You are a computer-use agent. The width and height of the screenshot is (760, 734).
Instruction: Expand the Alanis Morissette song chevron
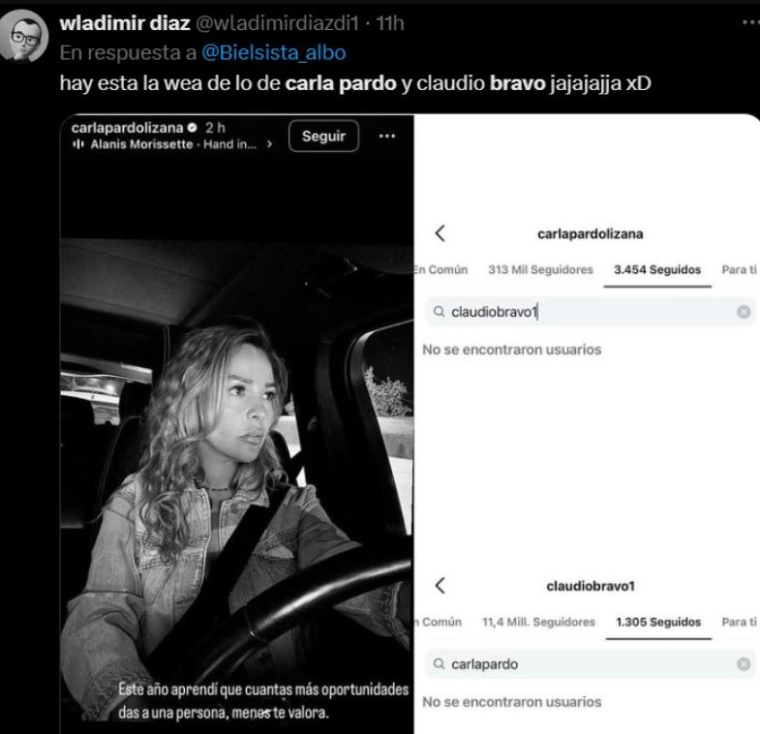coord(269,144)
